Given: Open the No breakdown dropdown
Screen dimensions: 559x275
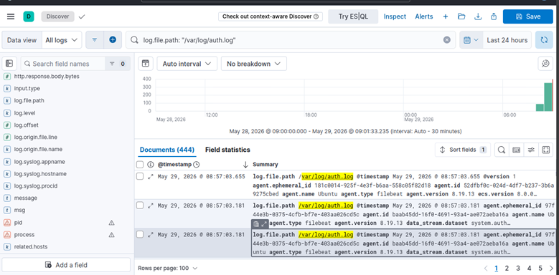Looking at the screenshot, I should pyautogui.click(x=254, y=64).
